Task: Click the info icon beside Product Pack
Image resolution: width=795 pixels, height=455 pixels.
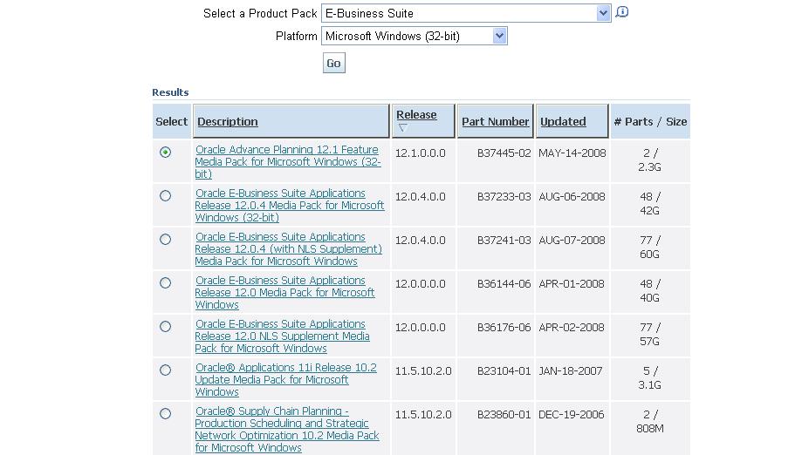Action: pyautogui.click(x=622, y=12)
